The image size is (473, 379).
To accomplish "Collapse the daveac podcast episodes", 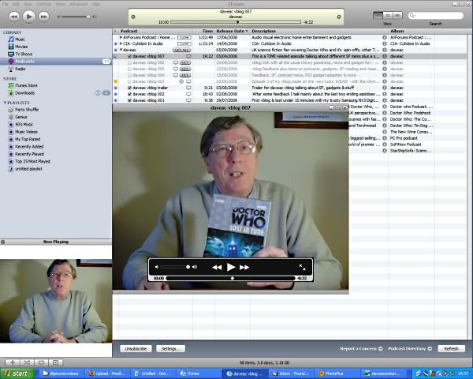I will pyautogui.click(x=121, y=51).
